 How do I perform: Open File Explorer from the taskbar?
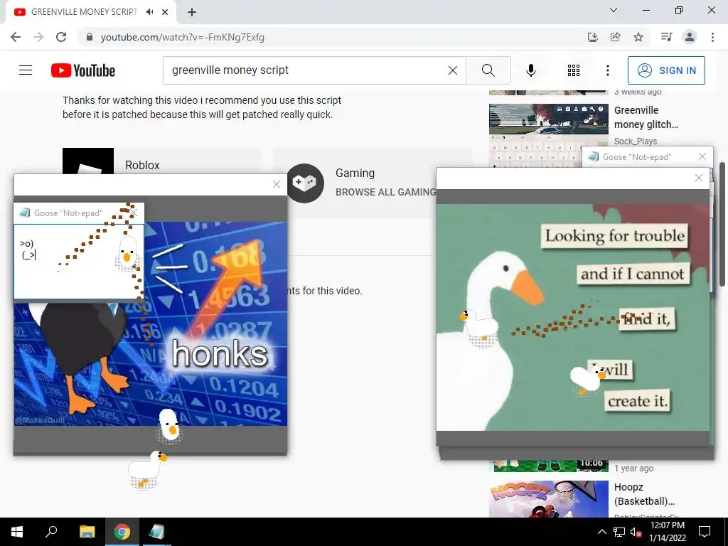[87, 532]
